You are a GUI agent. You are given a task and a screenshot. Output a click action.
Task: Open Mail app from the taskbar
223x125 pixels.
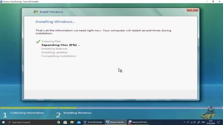click(x=79, y=122)
